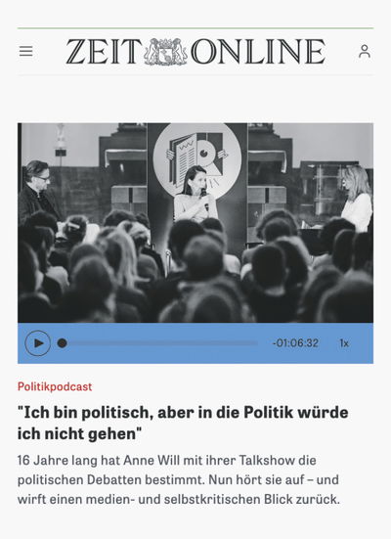Click the blonde woman at the photo's edge
Image resolution: width=391 pixels, height=539 pixels.
point(357,198)
